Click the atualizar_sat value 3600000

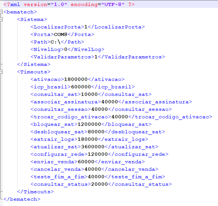pyautogui.click(x=93, y=147)
